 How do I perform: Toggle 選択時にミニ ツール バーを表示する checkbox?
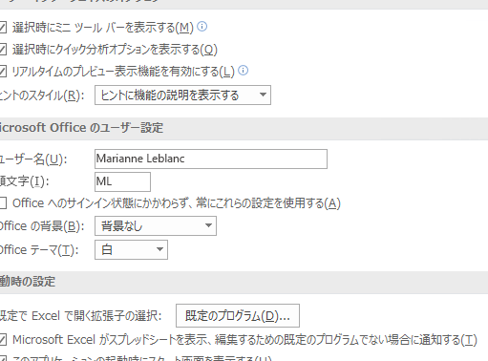pyautogui.click(x=3, y=28)
